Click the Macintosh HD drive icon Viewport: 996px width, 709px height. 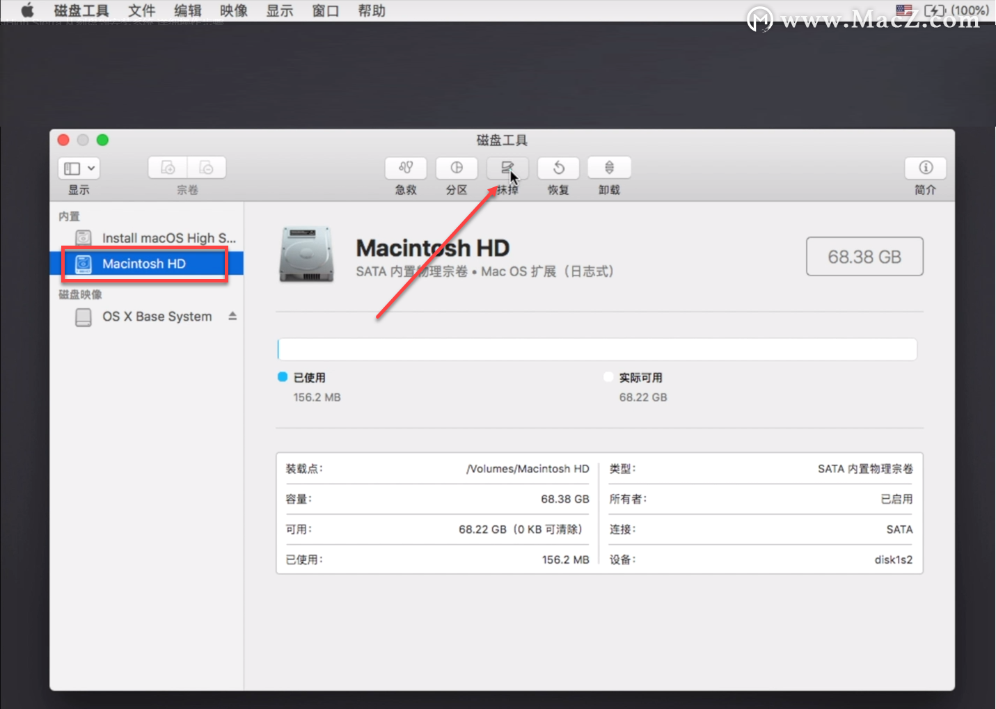coord(306,255)
